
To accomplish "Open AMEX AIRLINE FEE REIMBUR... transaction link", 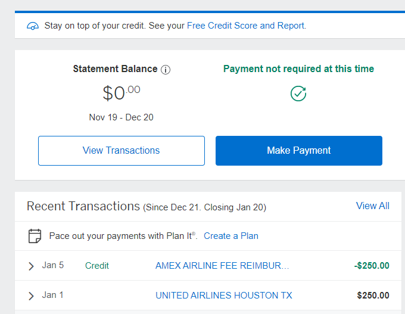I will 222,266.
